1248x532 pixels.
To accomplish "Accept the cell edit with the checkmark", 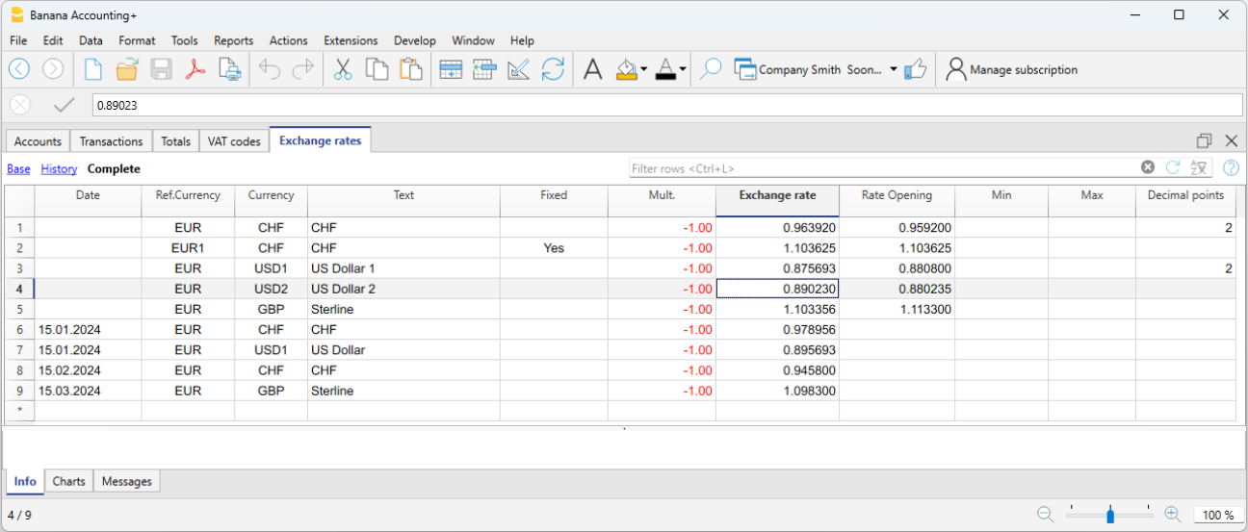I will click(65, 105).
